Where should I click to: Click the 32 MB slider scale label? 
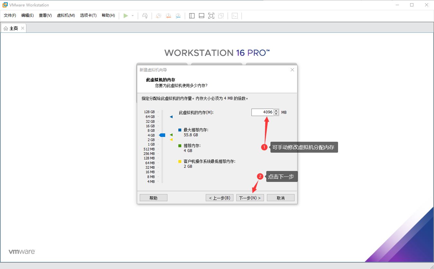(x=150, y=167)
